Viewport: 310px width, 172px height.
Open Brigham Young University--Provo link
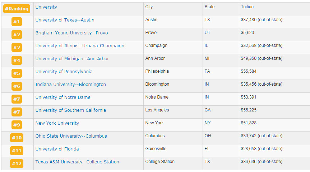pos(71,33)
